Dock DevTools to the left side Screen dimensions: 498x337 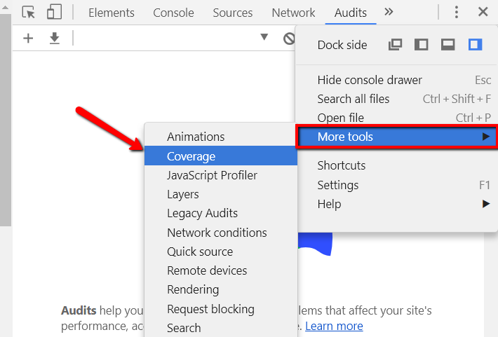[x=422, y=45]
